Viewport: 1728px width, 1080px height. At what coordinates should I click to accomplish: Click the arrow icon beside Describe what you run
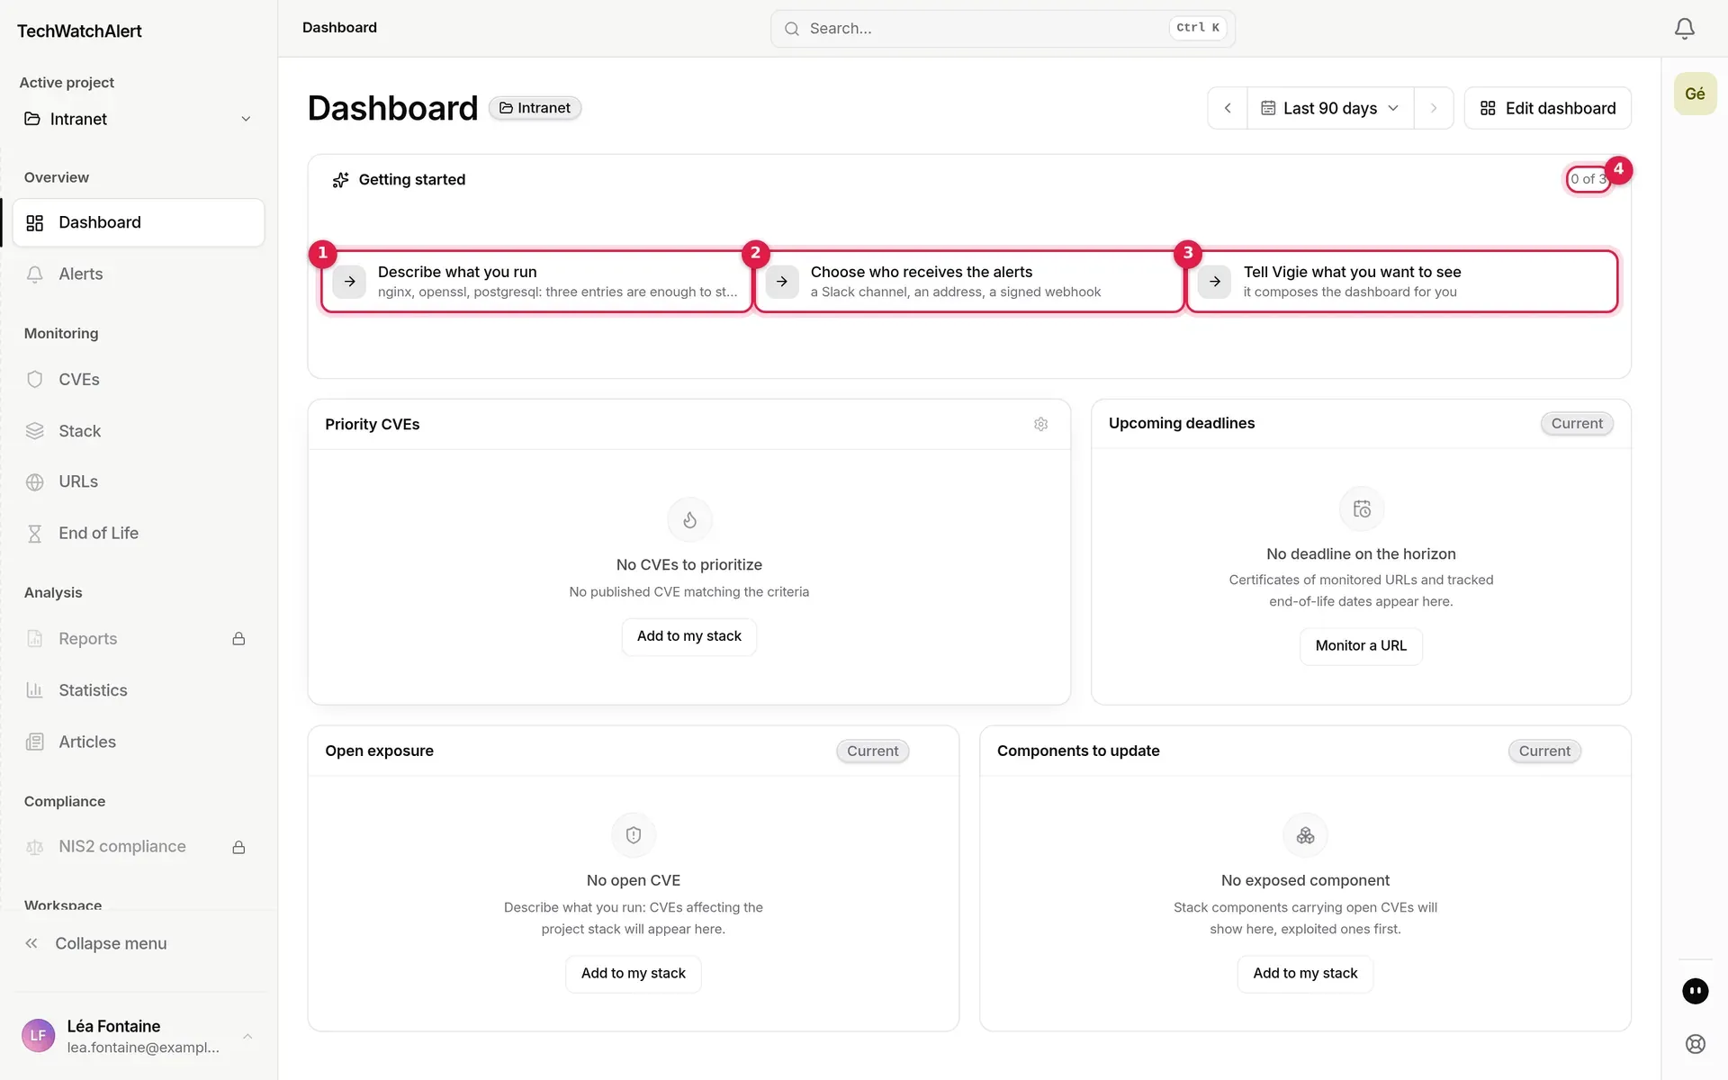pyautogui.click(x=349, y=282)
